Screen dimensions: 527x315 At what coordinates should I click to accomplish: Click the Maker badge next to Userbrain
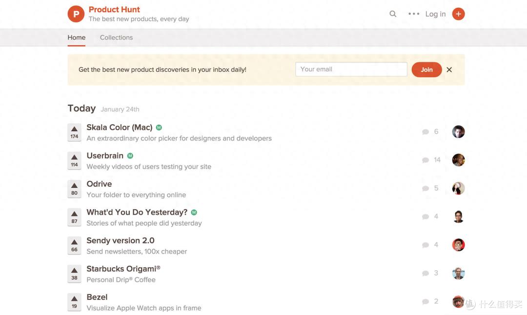[130, 156]
